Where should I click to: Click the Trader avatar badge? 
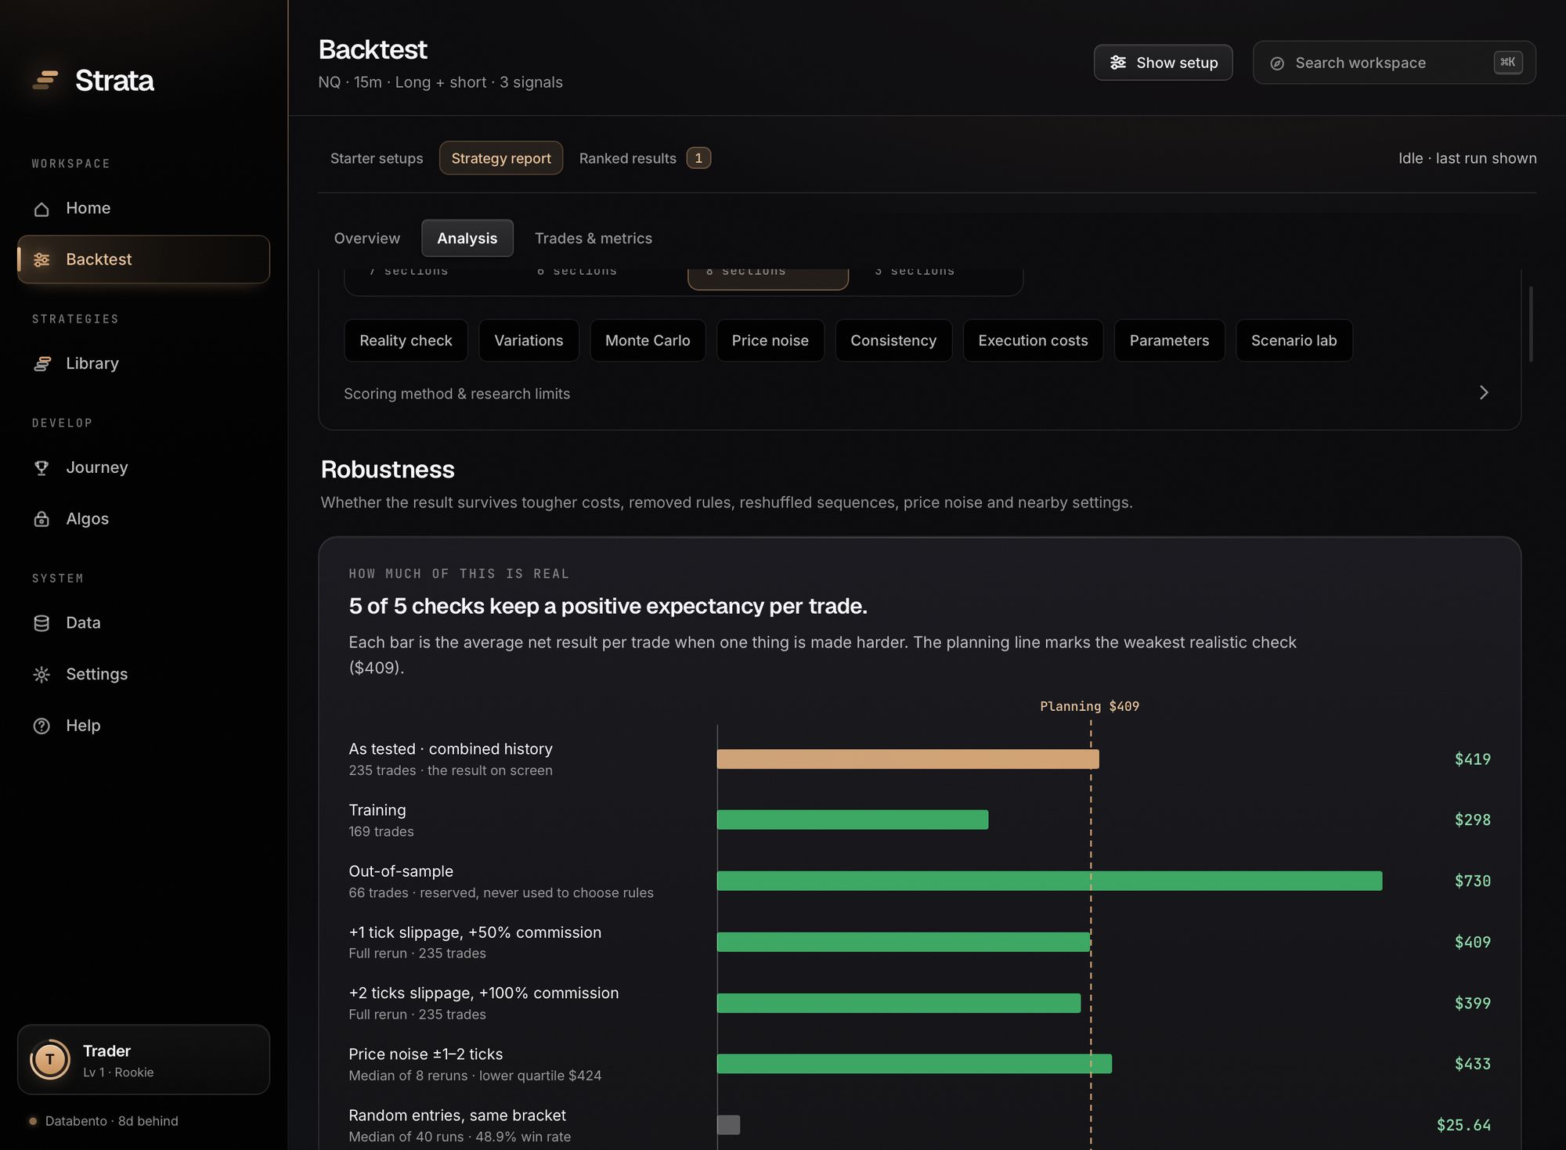coord(50,1060)
